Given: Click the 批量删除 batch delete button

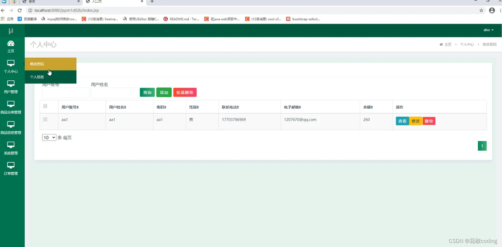Looking at the screenshot, I should (x=185, y=92).
